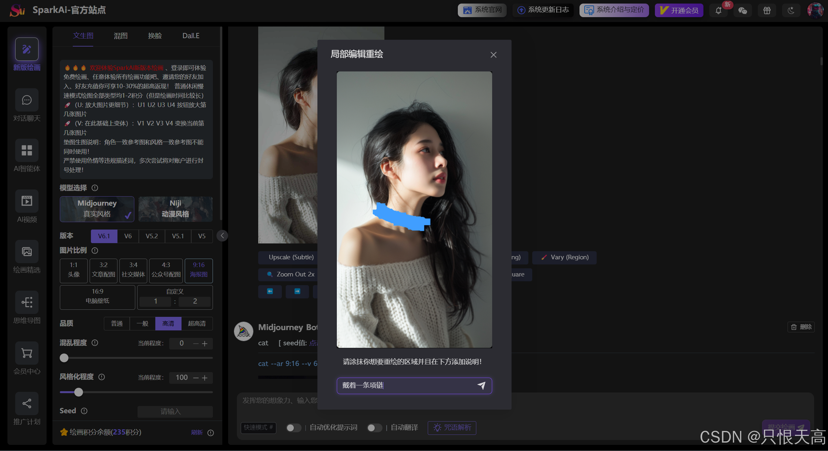Select Midjourney 真实风格 model
The height and width of the screenshot is (451, 828).
coord(97,209)
